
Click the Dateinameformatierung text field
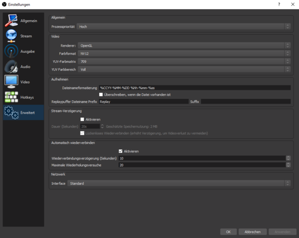[195, 88]
